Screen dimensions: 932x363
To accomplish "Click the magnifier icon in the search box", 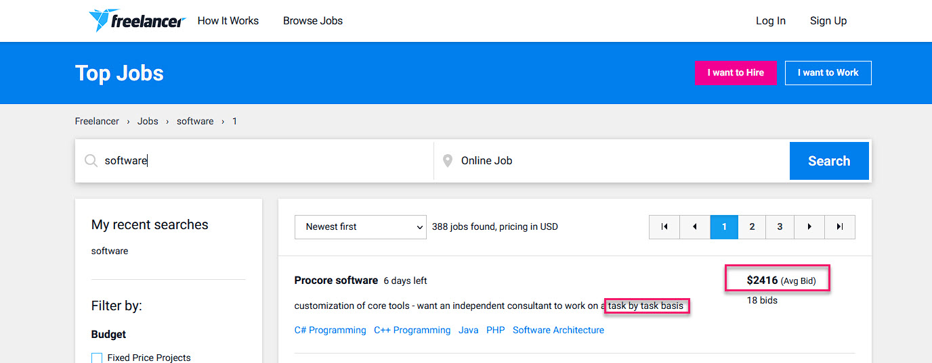I will [91, 161].
